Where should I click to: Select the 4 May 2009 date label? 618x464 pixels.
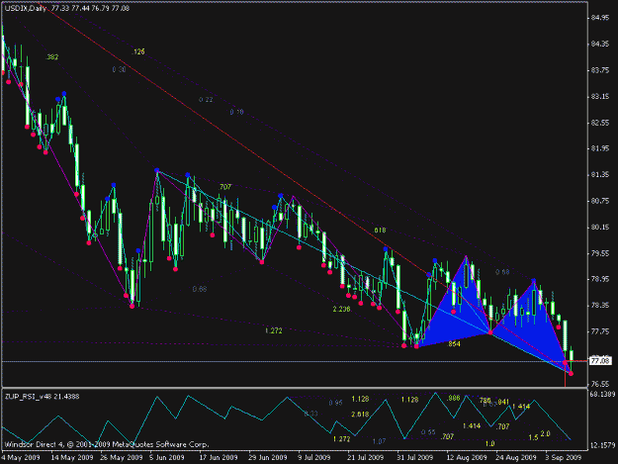pos(21,457)
